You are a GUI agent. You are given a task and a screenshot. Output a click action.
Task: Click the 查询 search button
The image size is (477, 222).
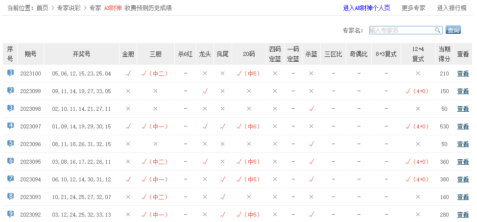[x=453, y=30]
